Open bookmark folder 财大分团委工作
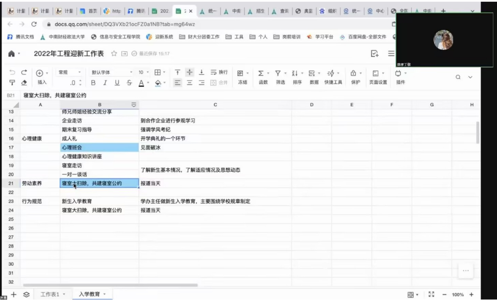497x303 pixels. pyautogui.click(x=199, y=37)
